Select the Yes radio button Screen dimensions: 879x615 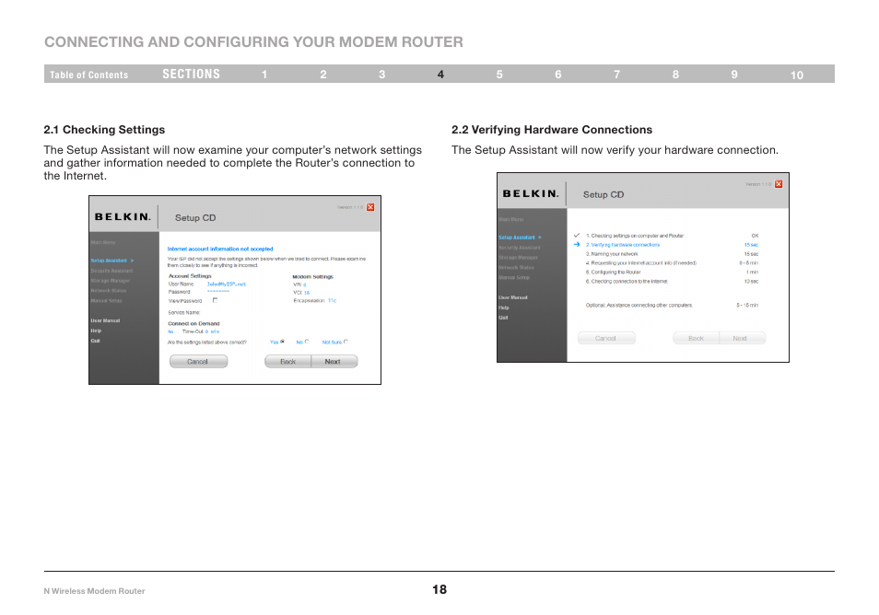[x=282, y=342]
